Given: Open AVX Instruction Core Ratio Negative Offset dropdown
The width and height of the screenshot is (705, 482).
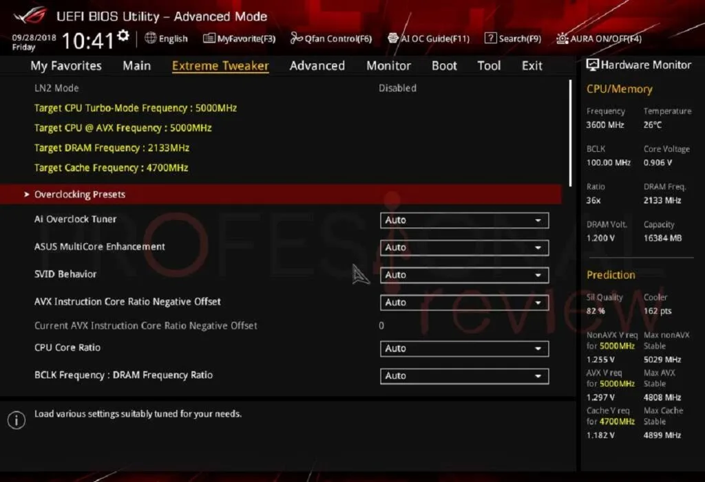Looking at the screenshot, I should [x=464, y=303].
